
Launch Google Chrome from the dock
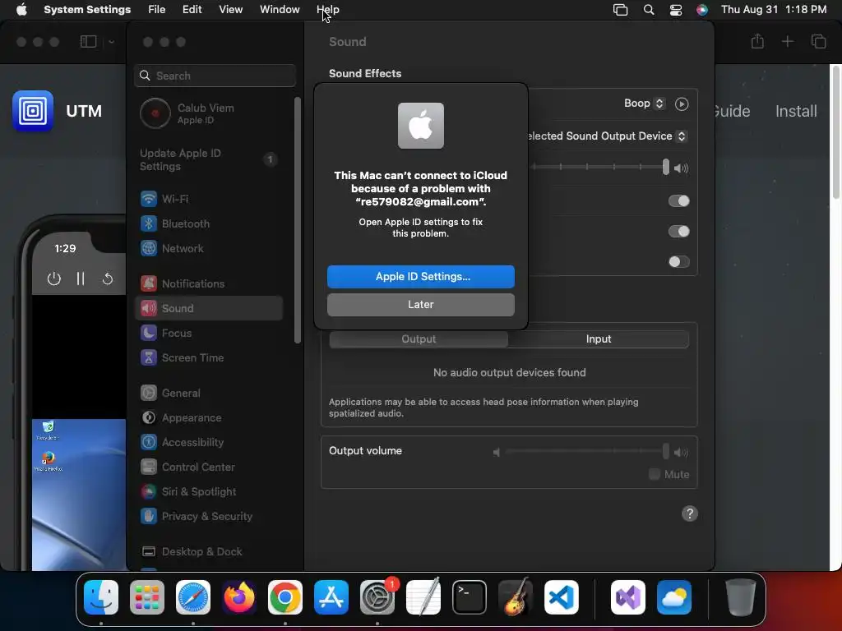pos(285,597)
